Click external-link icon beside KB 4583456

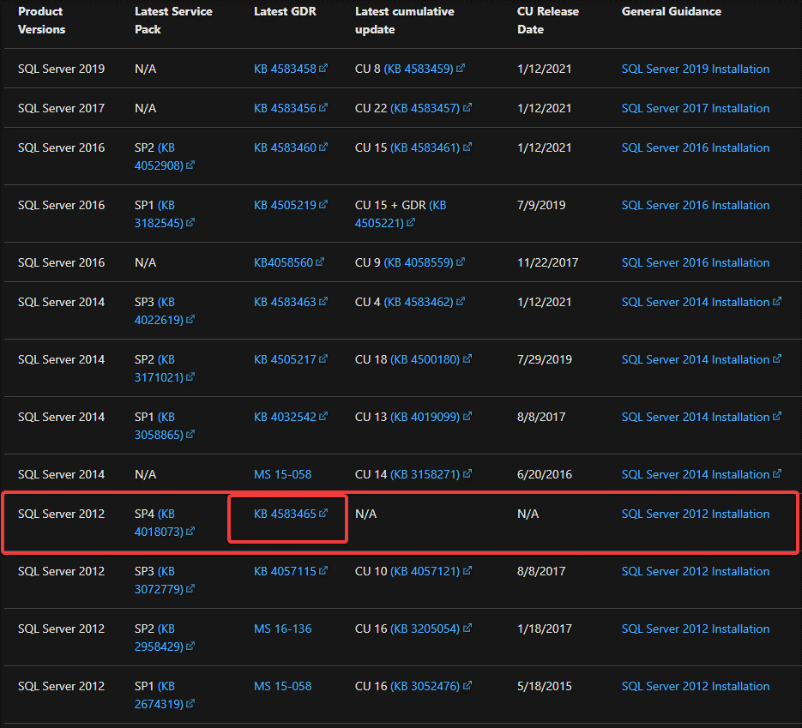pyautogui.click(x=323, y=107)
